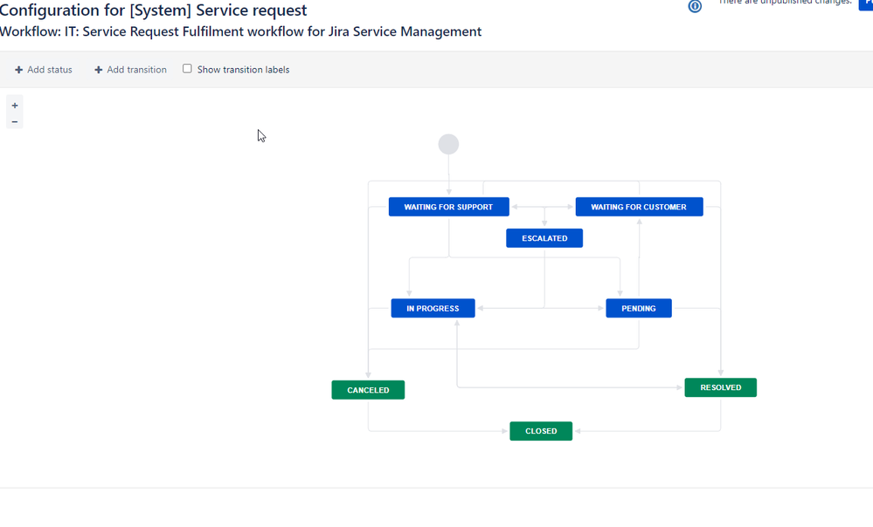
Task: Enable Show transition labels checkbox
Action: click(187, 68)
